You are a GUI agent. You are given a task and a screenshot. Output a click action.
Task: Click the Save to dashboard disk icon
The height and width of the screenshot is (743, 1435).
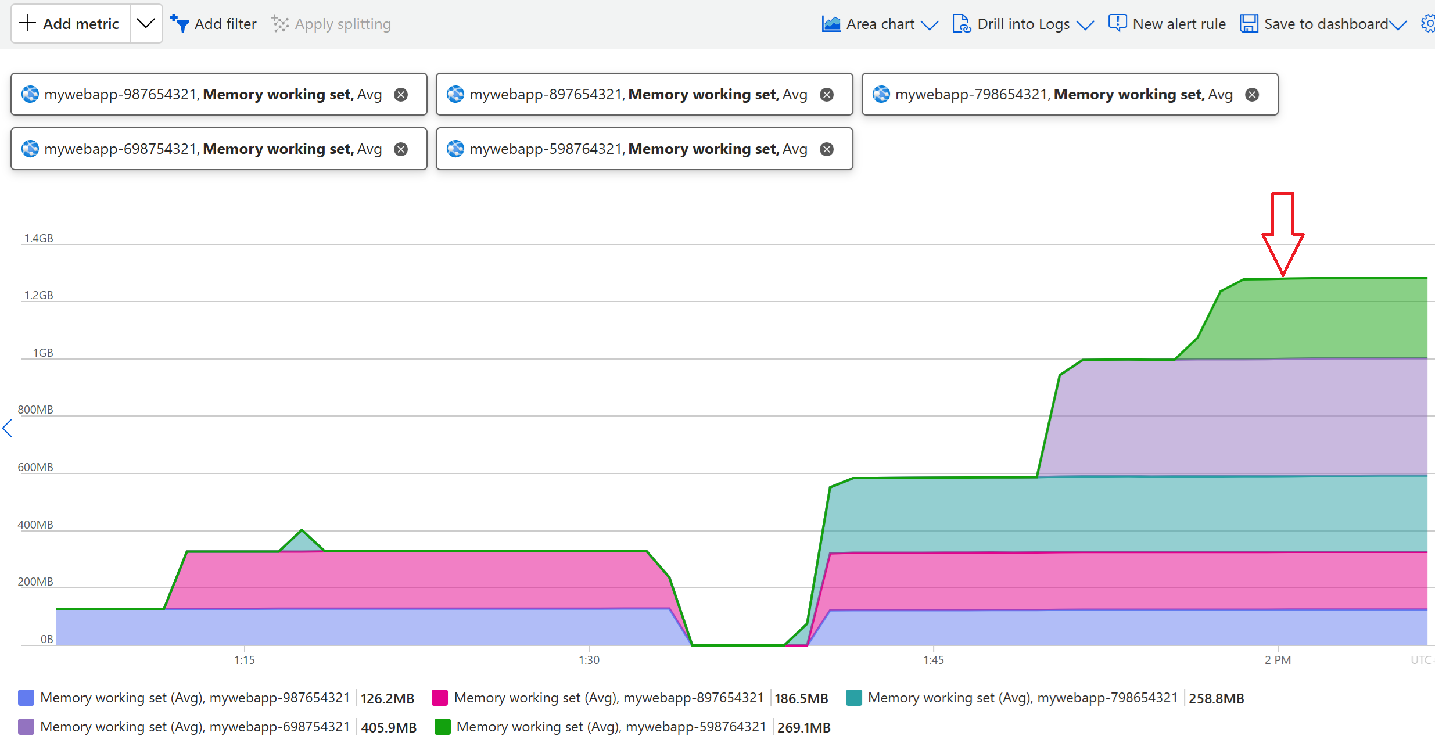(1249, 23)
